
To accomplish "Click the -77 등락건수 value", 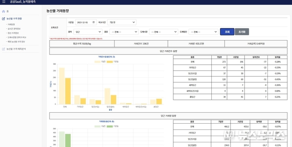I will pos(265,62).
